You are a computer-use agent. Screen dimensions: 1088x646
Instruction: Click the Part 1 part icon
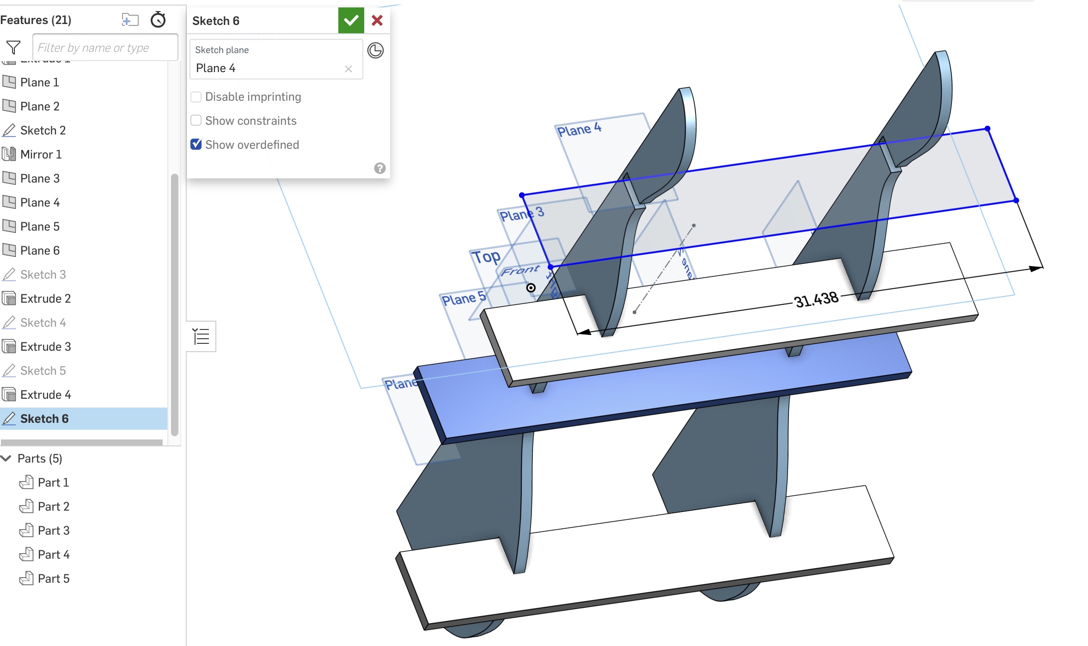26,482
